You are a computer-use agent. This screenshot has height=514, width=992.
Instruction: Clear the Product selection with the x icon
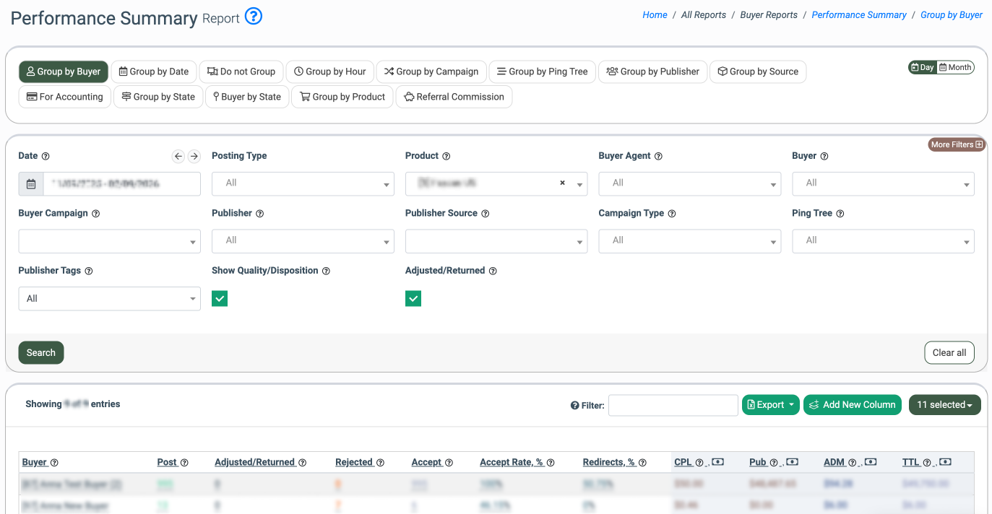pyautogui.click(x=562, y=183)
